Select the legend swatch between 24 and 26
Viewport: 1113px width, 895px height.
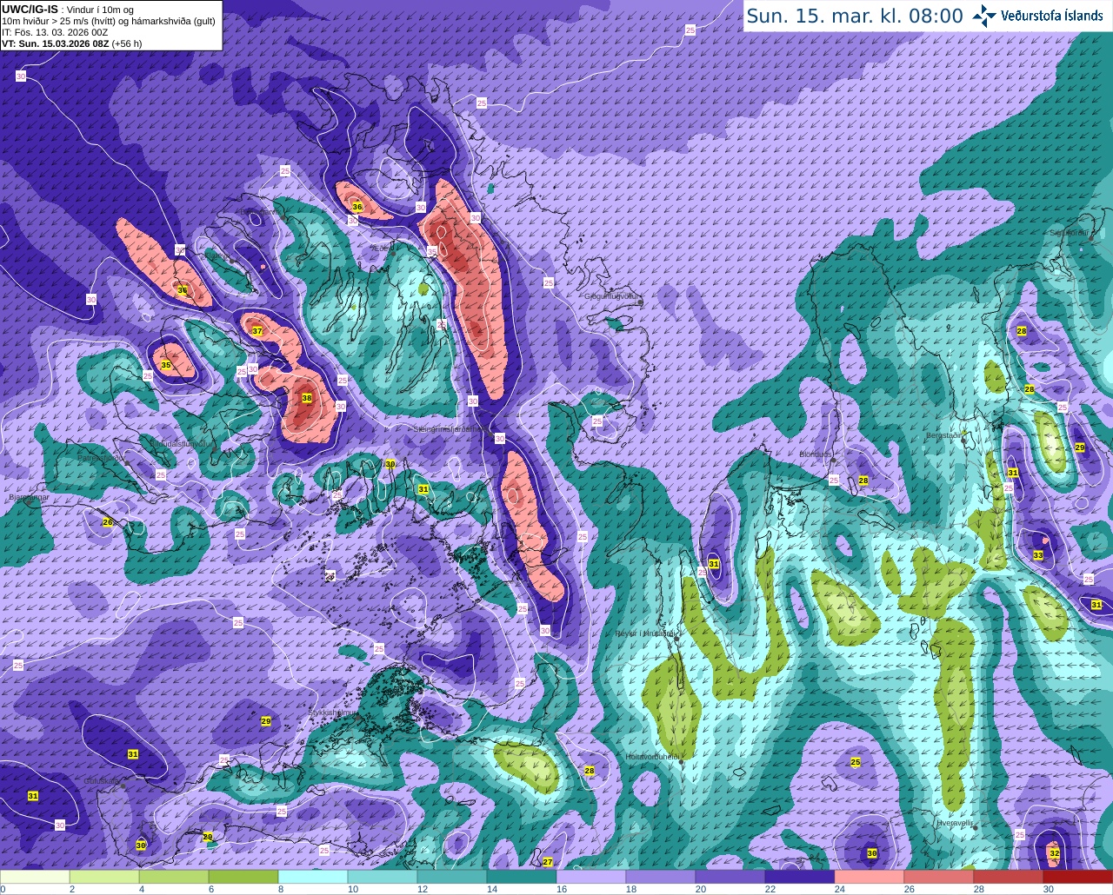870,877
